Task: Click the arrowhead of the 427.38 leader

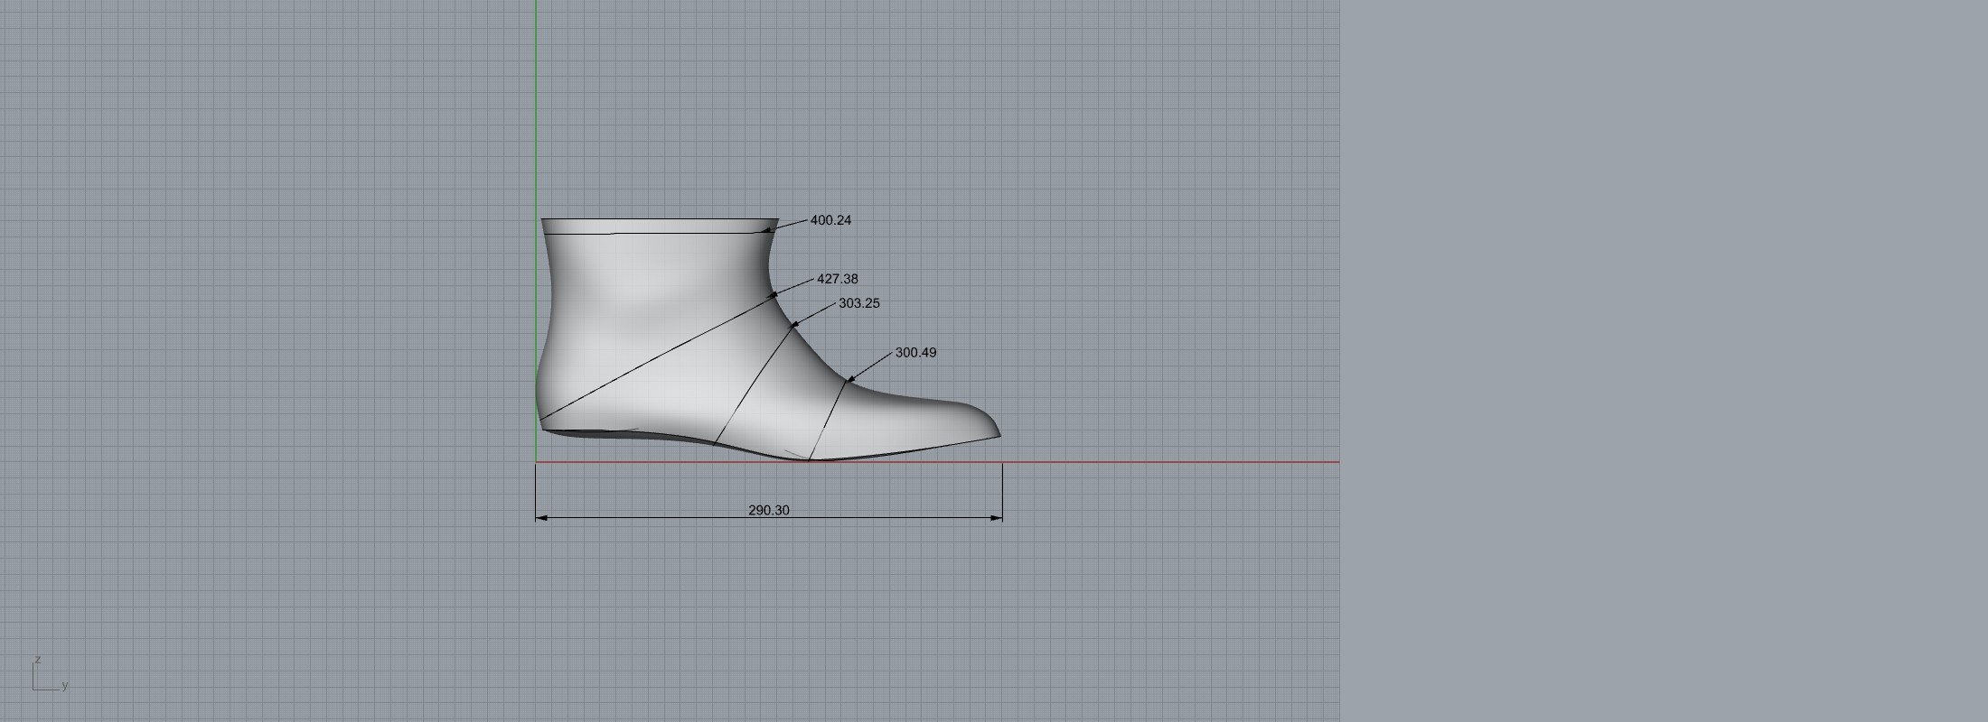Action: click(774, 294)
